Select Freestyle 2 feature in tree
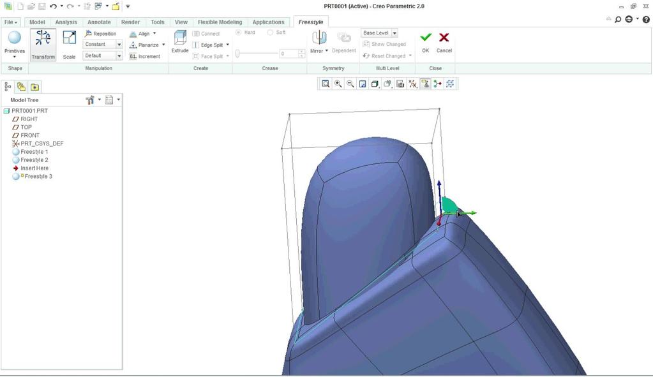This screenshot has width=653, height=377. point(31,159)
